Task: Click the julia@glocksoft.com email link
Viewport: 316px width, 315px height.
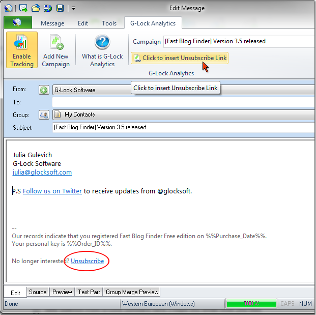Action: pos(42,173)
